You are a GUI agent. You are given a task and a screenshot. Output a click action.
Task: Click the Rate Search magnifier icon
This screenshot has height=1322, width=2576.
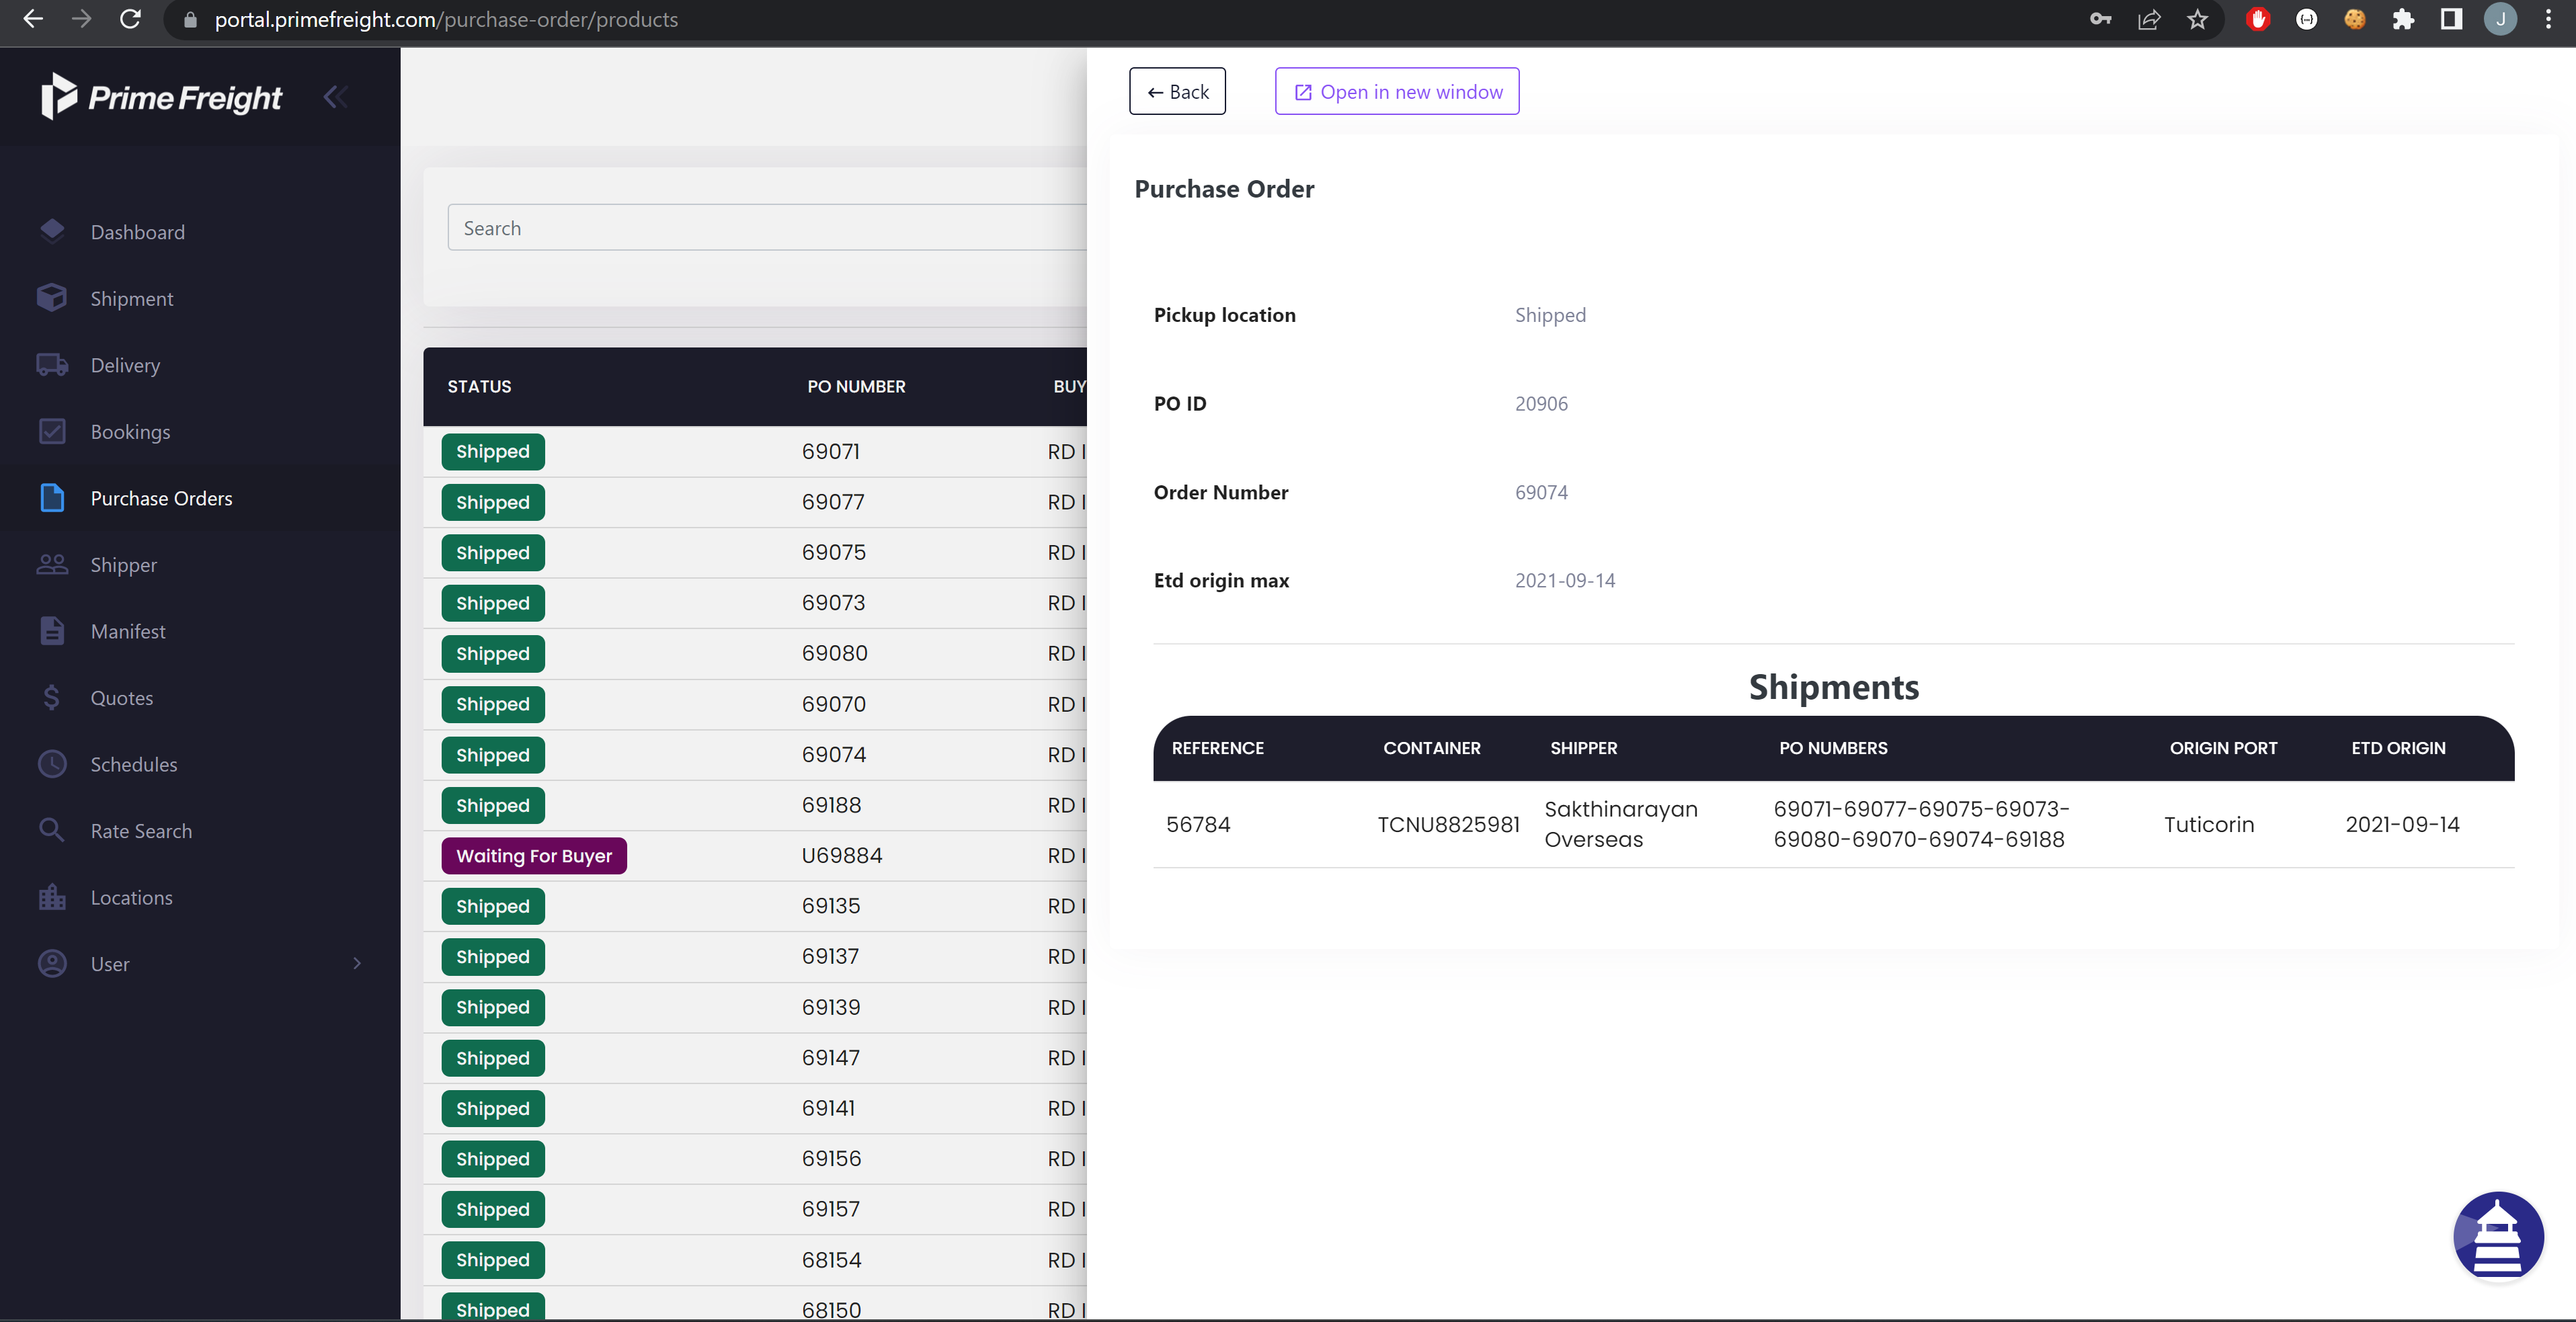(x=52, y=830)
